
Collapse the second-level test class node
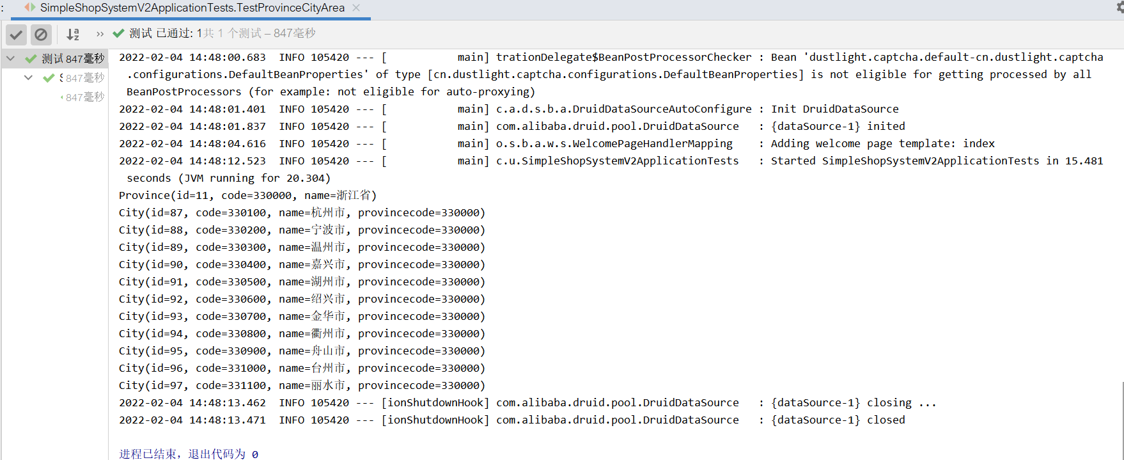point(28,77)
